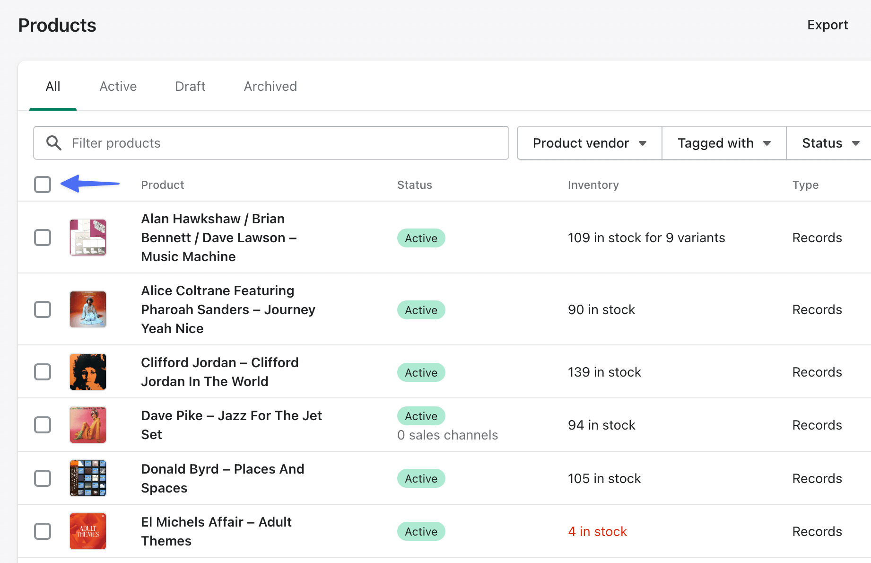Open the Status filter dropdown
This screenshot has height=563, width=871.
[834, 142]
